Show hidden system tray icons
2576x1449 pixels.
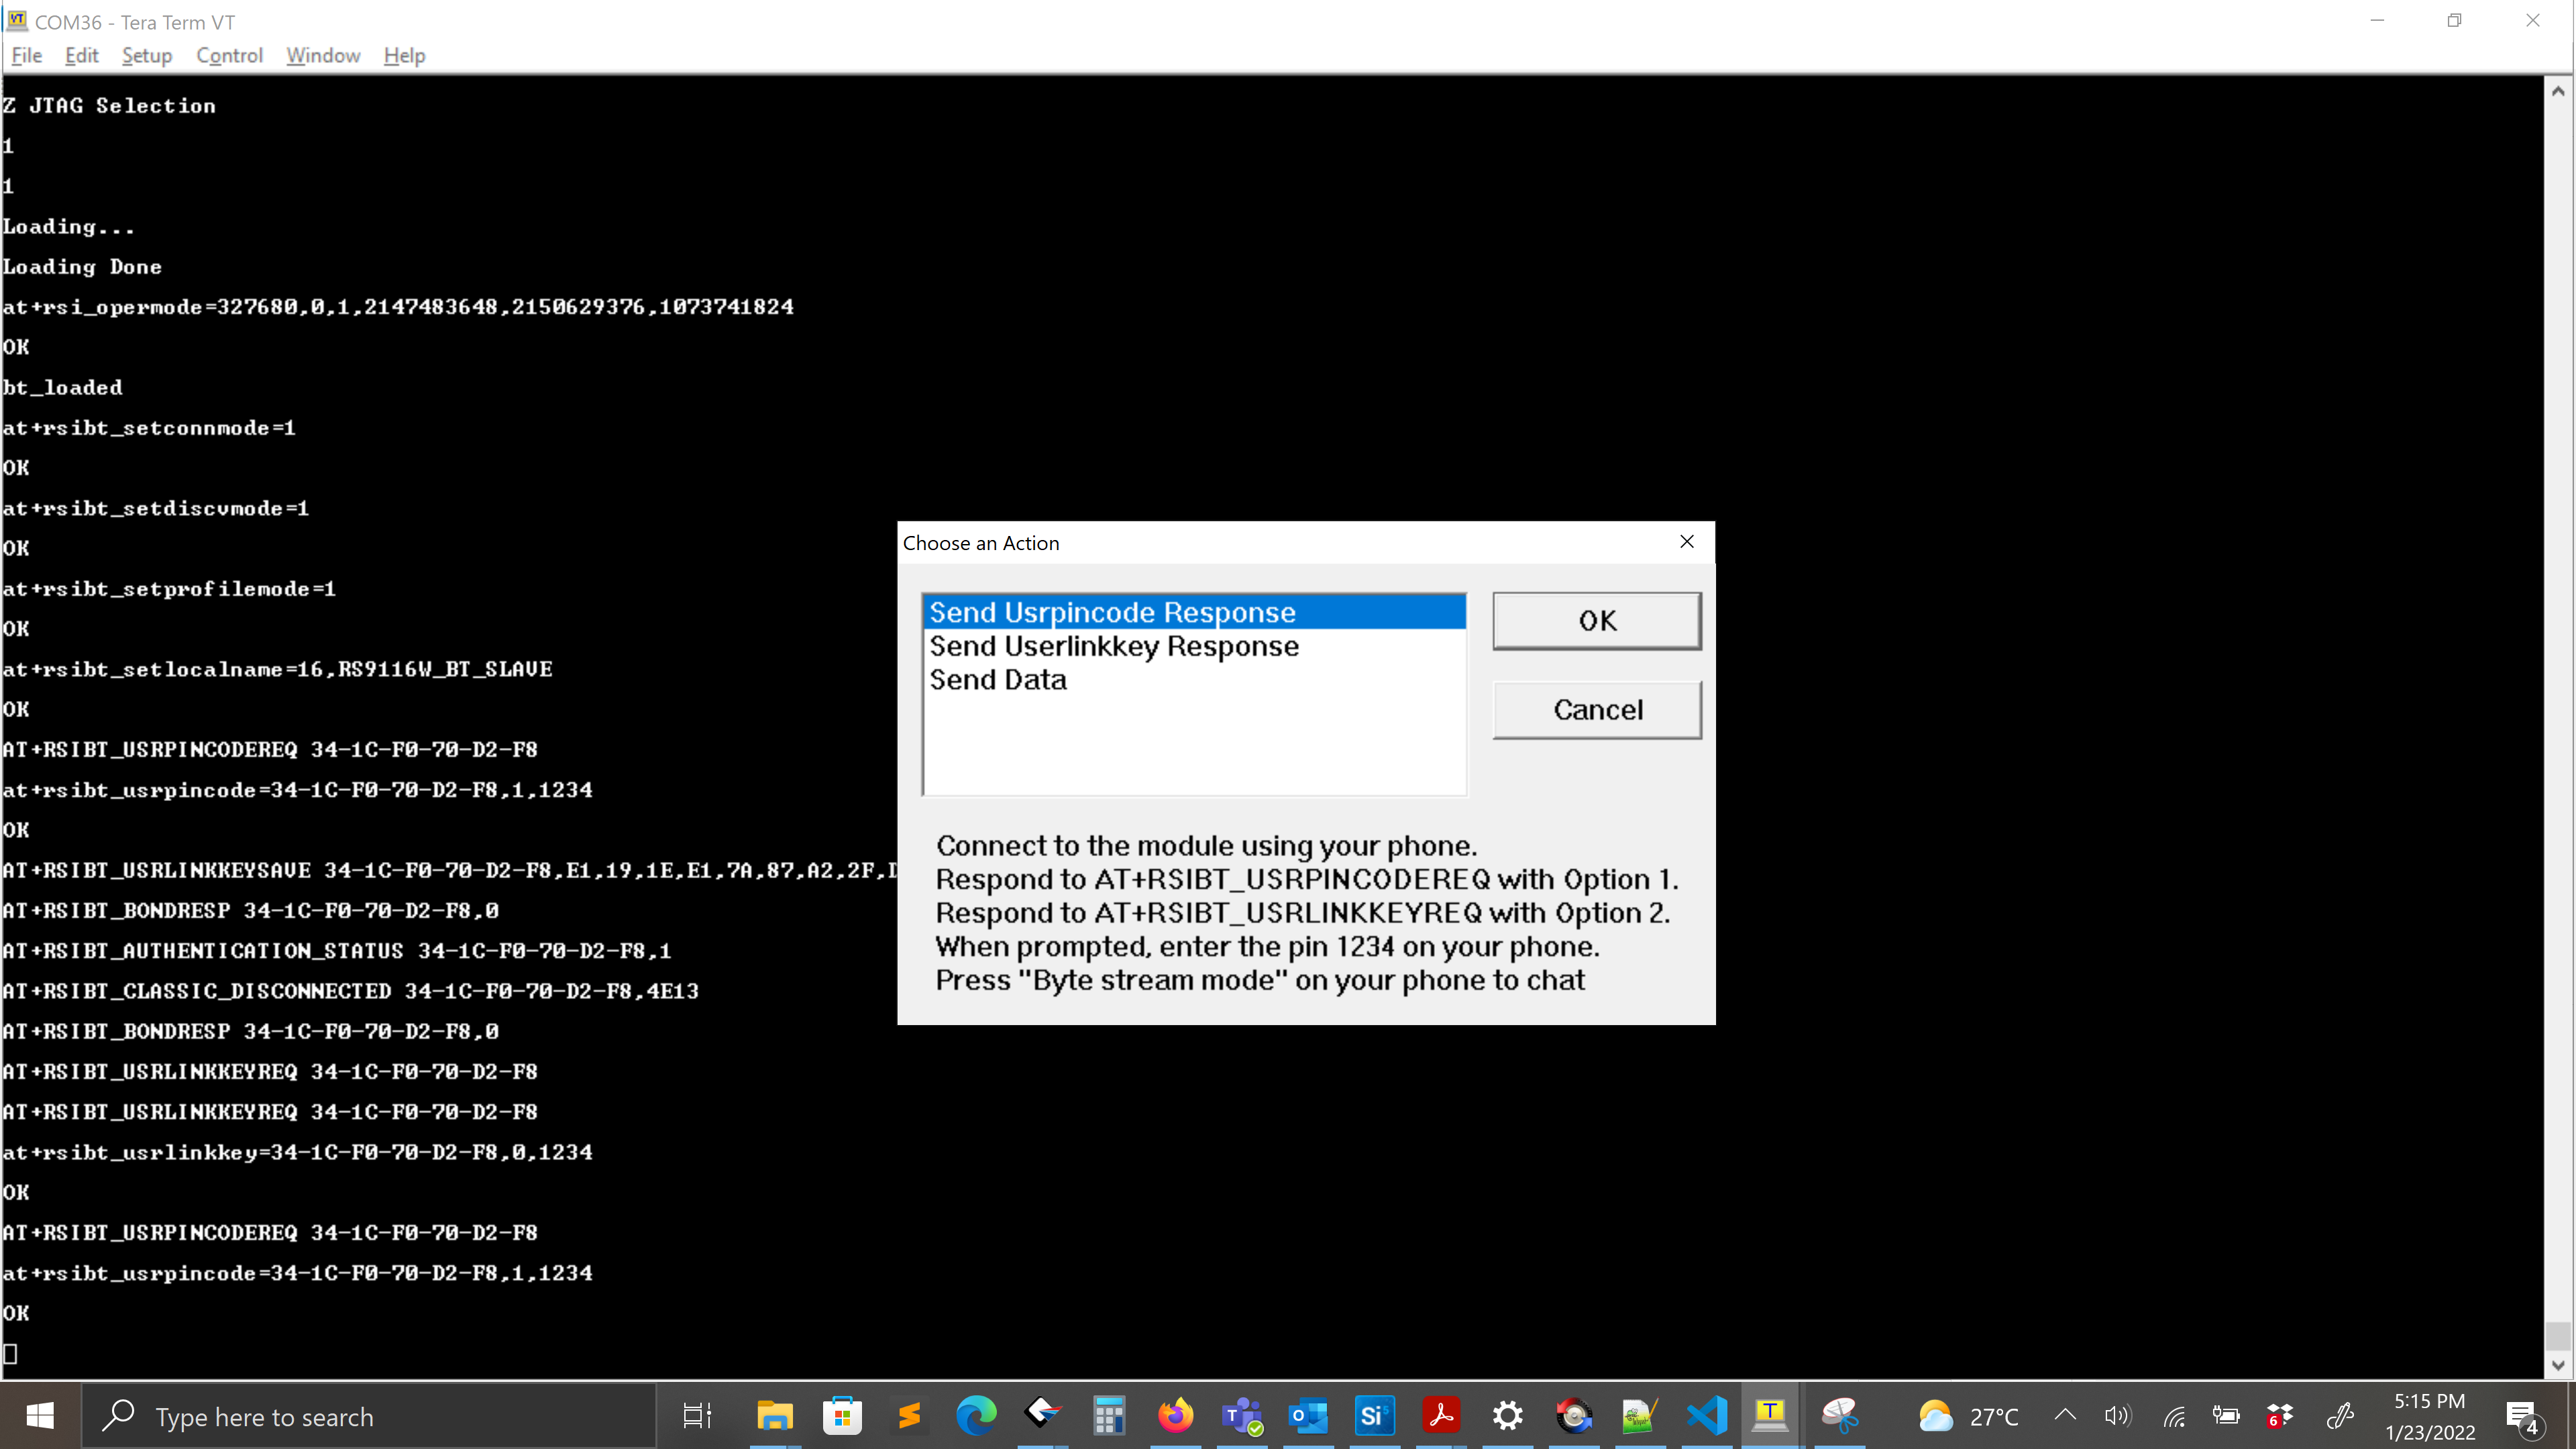tap(2064, 1415)
